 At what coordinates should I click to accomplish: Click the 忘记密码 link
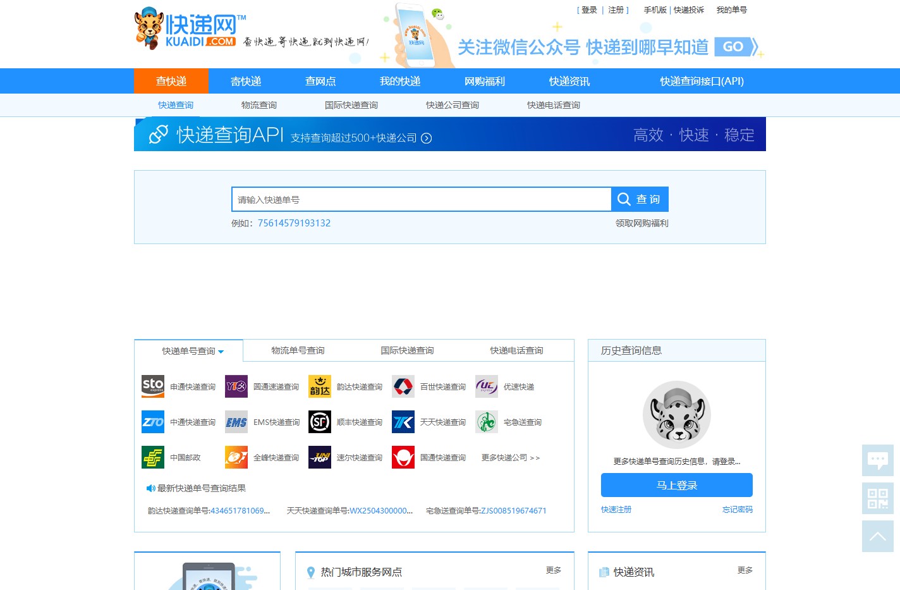click(x=738, y=510)
